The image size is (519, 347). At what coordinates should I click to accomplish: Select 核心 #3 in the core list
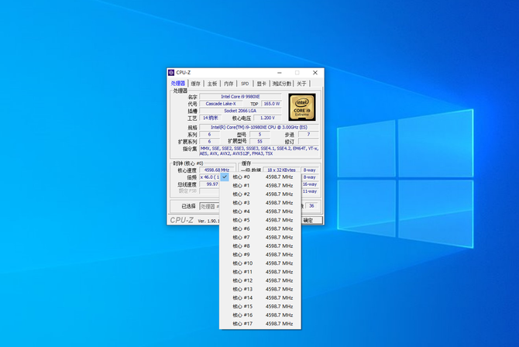point(260,203)
